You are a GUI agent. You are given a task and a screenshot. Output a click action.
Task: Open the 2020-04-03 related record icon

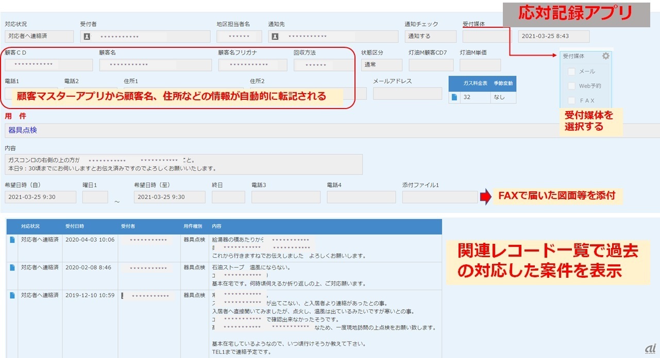click(12, 240)
